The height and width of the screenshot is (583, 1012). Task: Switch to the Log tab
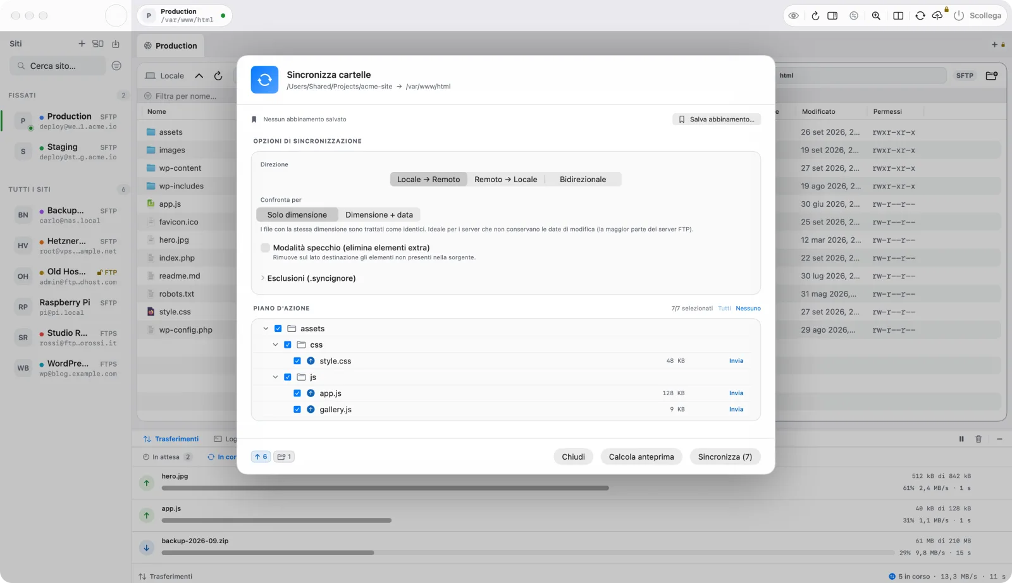pyautogui.click(x=226, y=439)
